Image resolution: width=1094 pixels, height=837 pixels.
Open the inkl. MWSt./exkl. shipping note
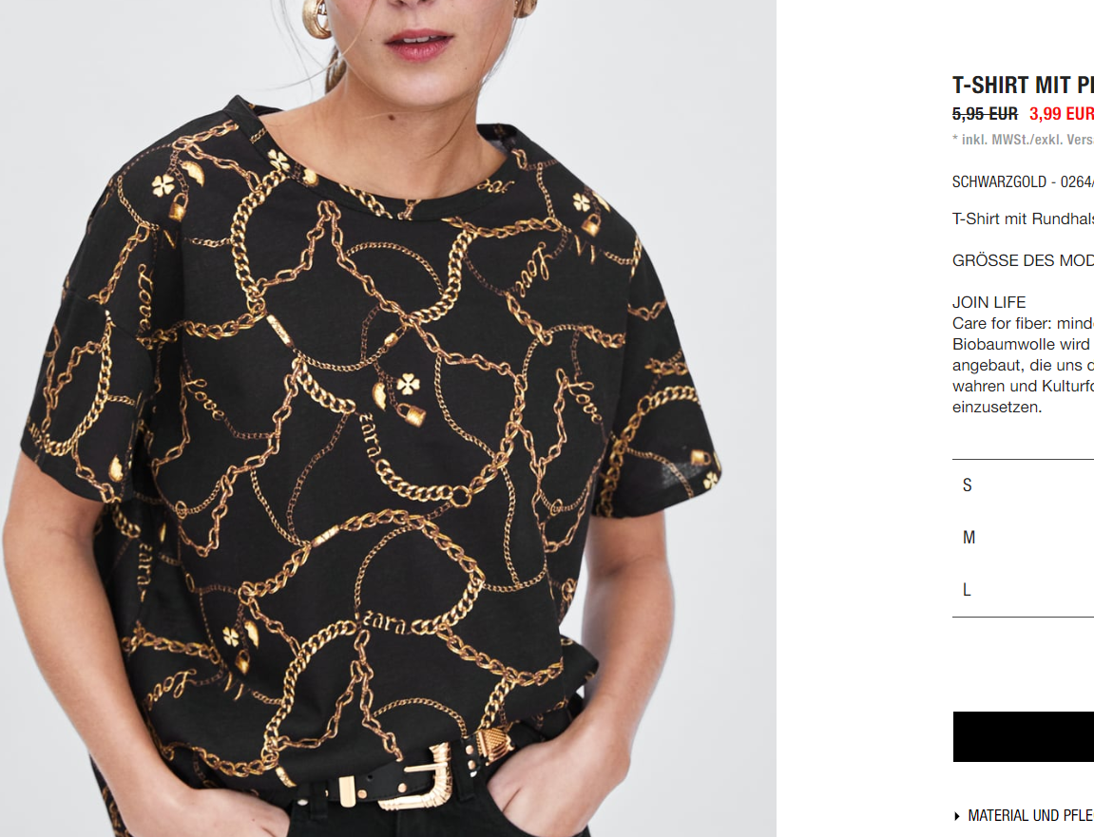point(1023,140)
